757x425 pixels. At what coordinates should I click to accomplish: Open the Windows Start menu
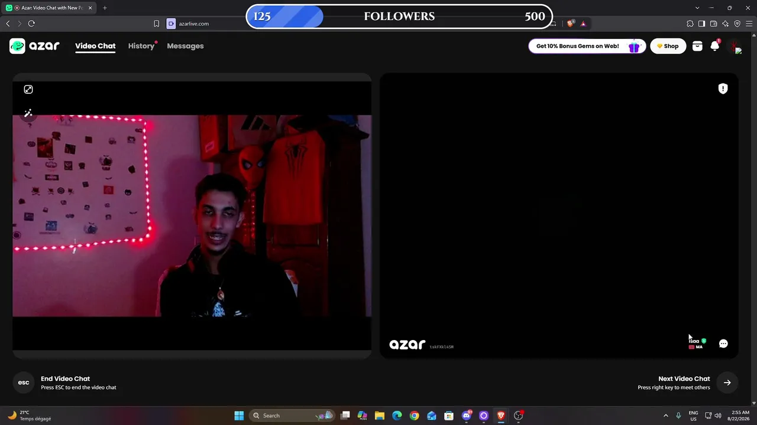[239, 416]
